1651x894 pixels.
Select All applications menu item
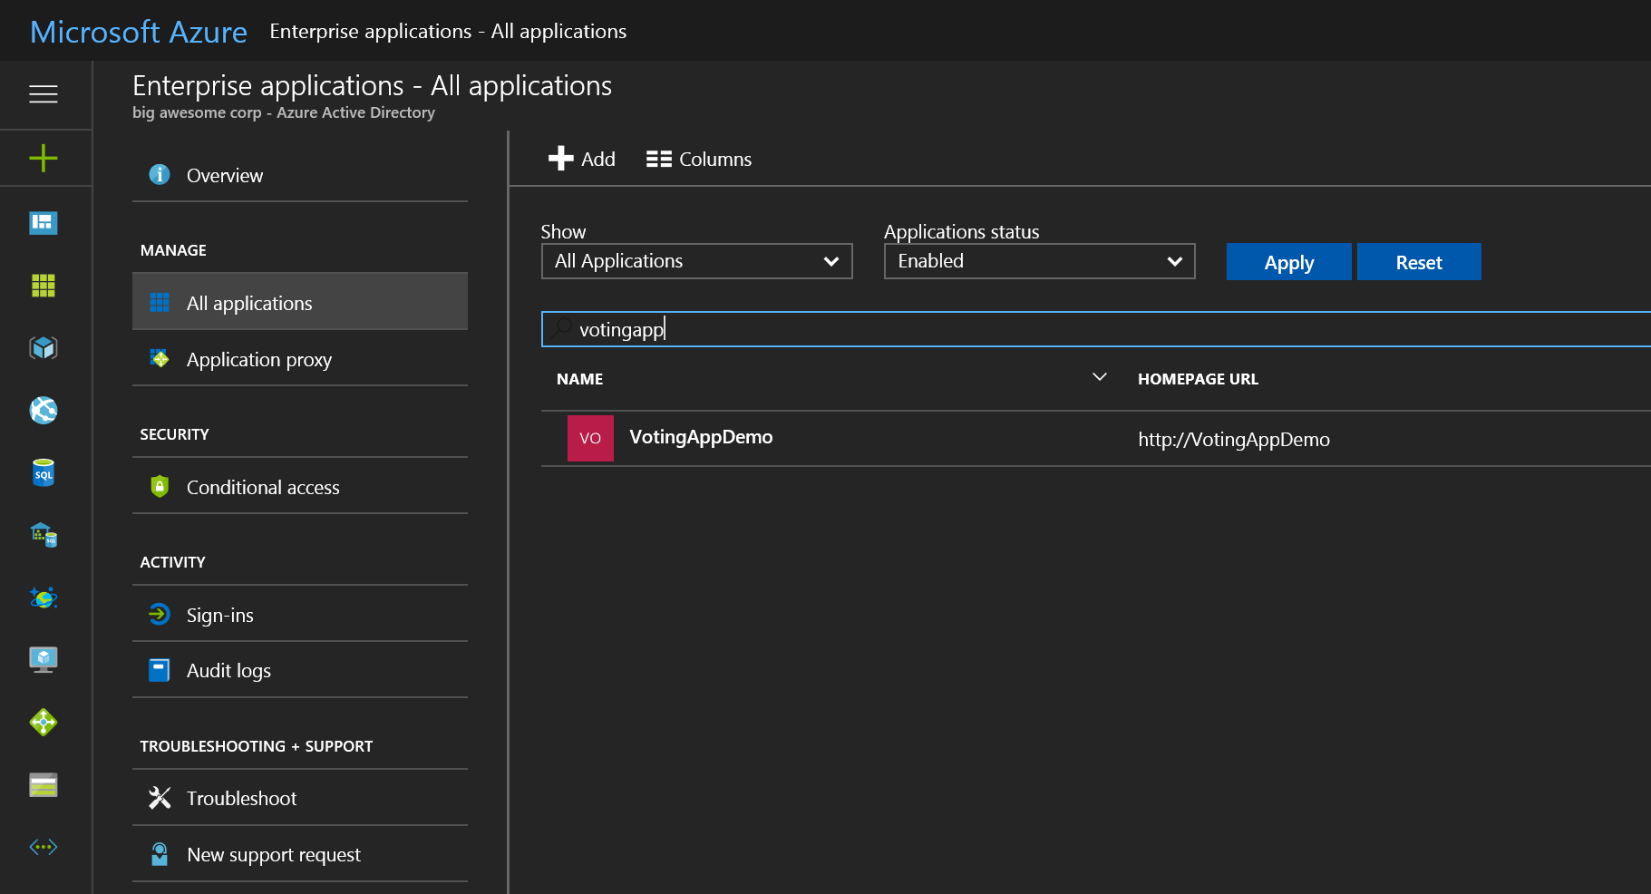pos(300,302)
